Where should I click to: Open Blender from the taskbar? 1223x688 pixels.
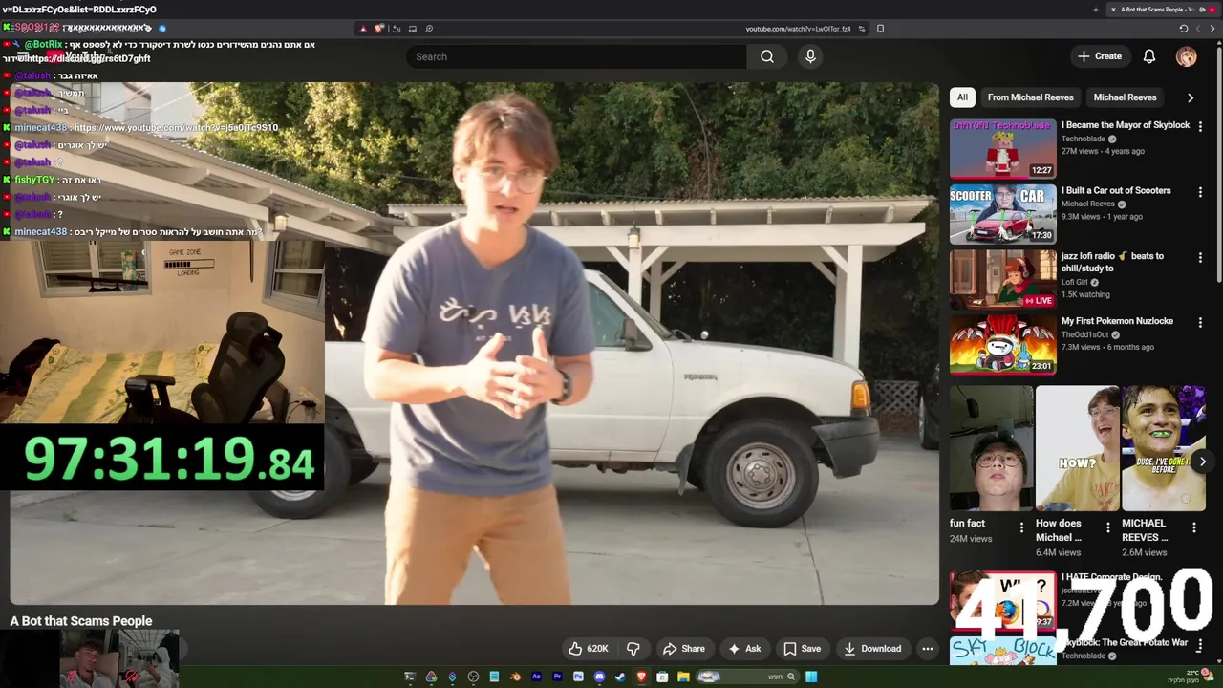[515, 677]
